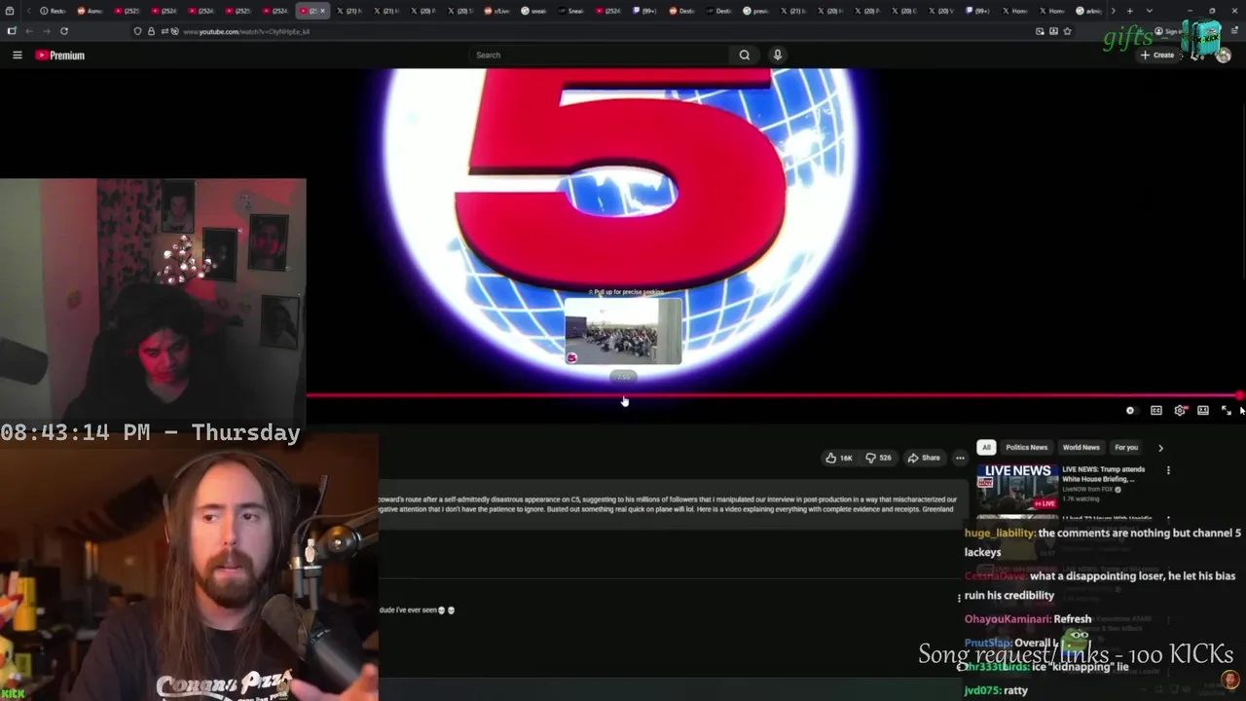Seek by clicking the red progress bar
The image size is (1246, 701).
pos(774,396)
